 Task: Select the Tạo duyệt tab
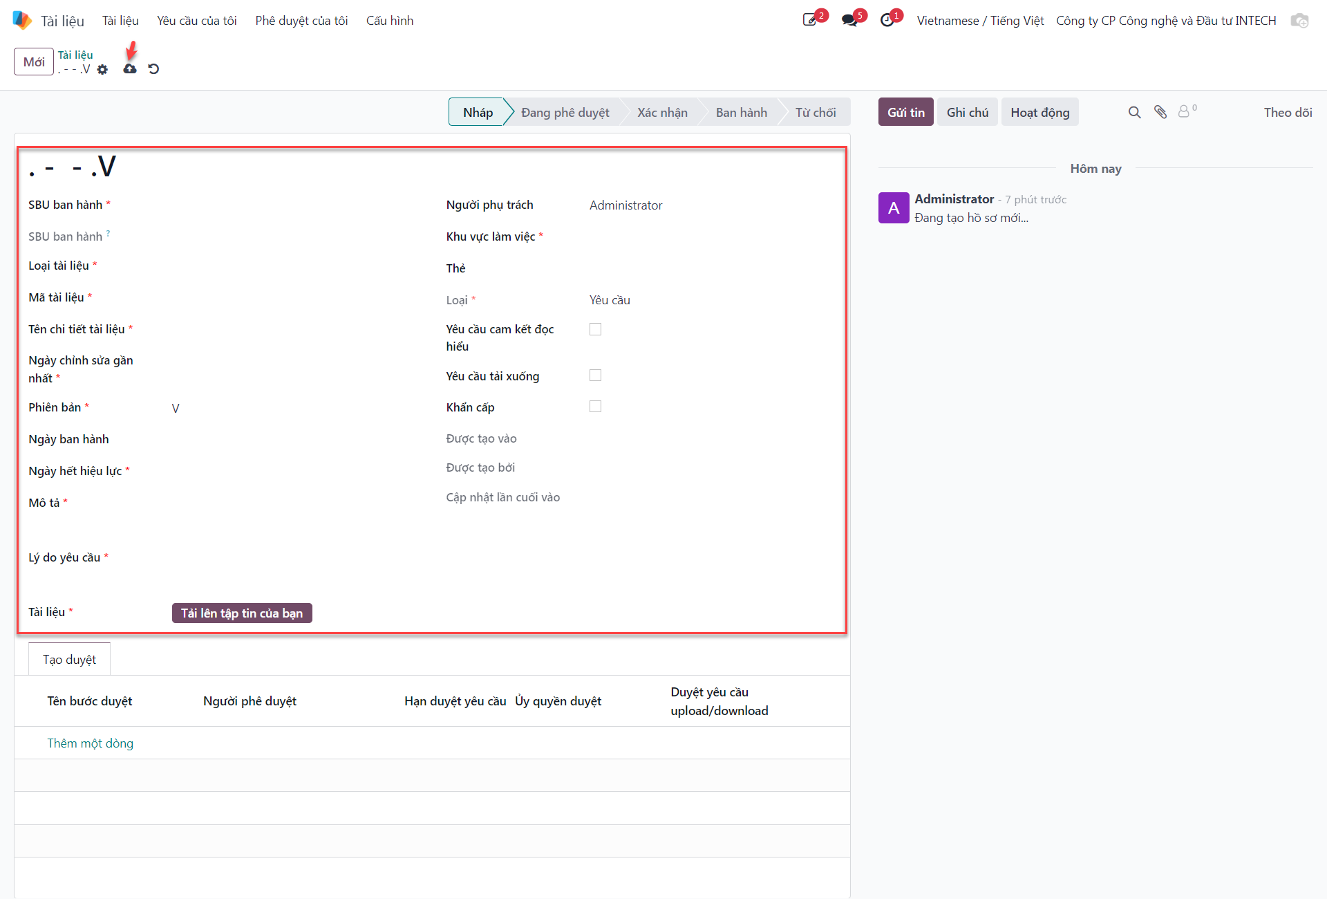click(69, 659)
